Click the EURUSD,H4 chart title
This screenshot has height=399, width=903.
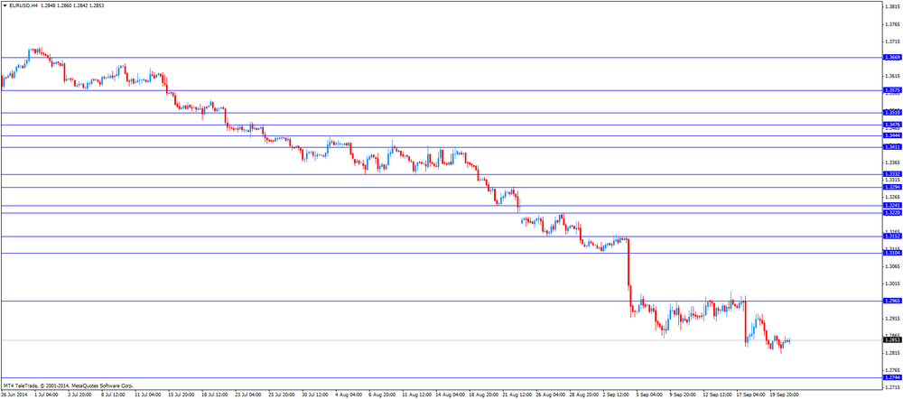click(x=23, y=5)
